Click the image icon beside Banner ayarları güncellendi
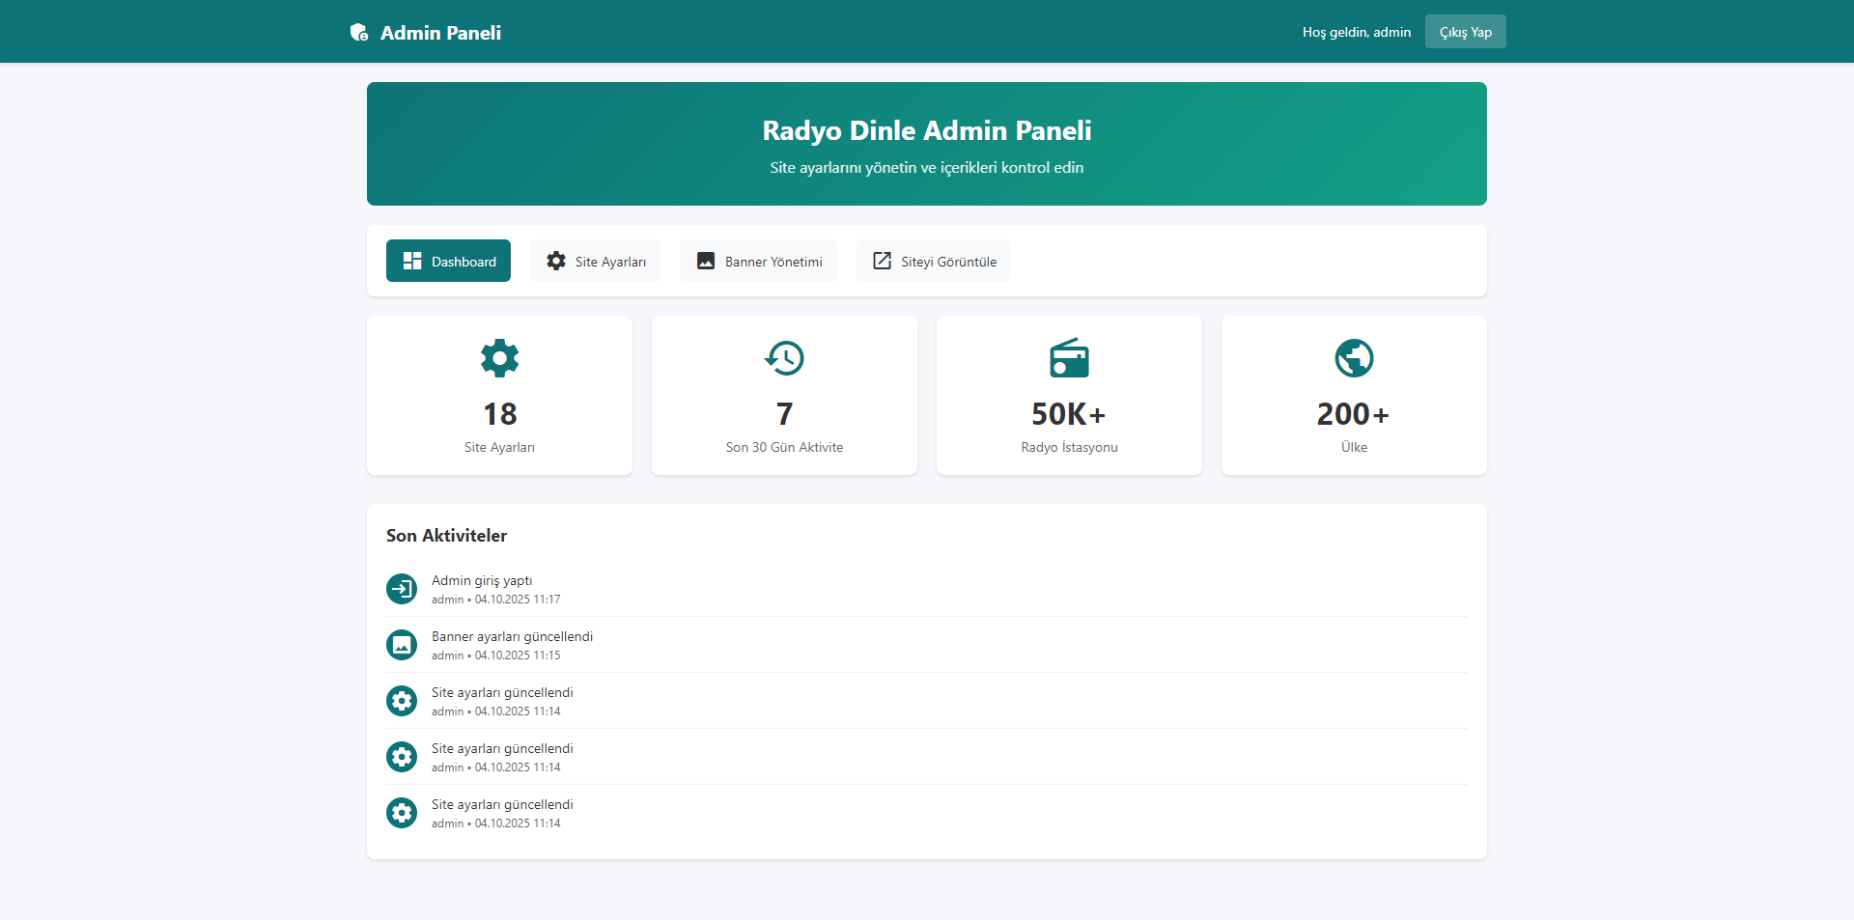This screenshot has width=1854, height=920. coord(402,645)
